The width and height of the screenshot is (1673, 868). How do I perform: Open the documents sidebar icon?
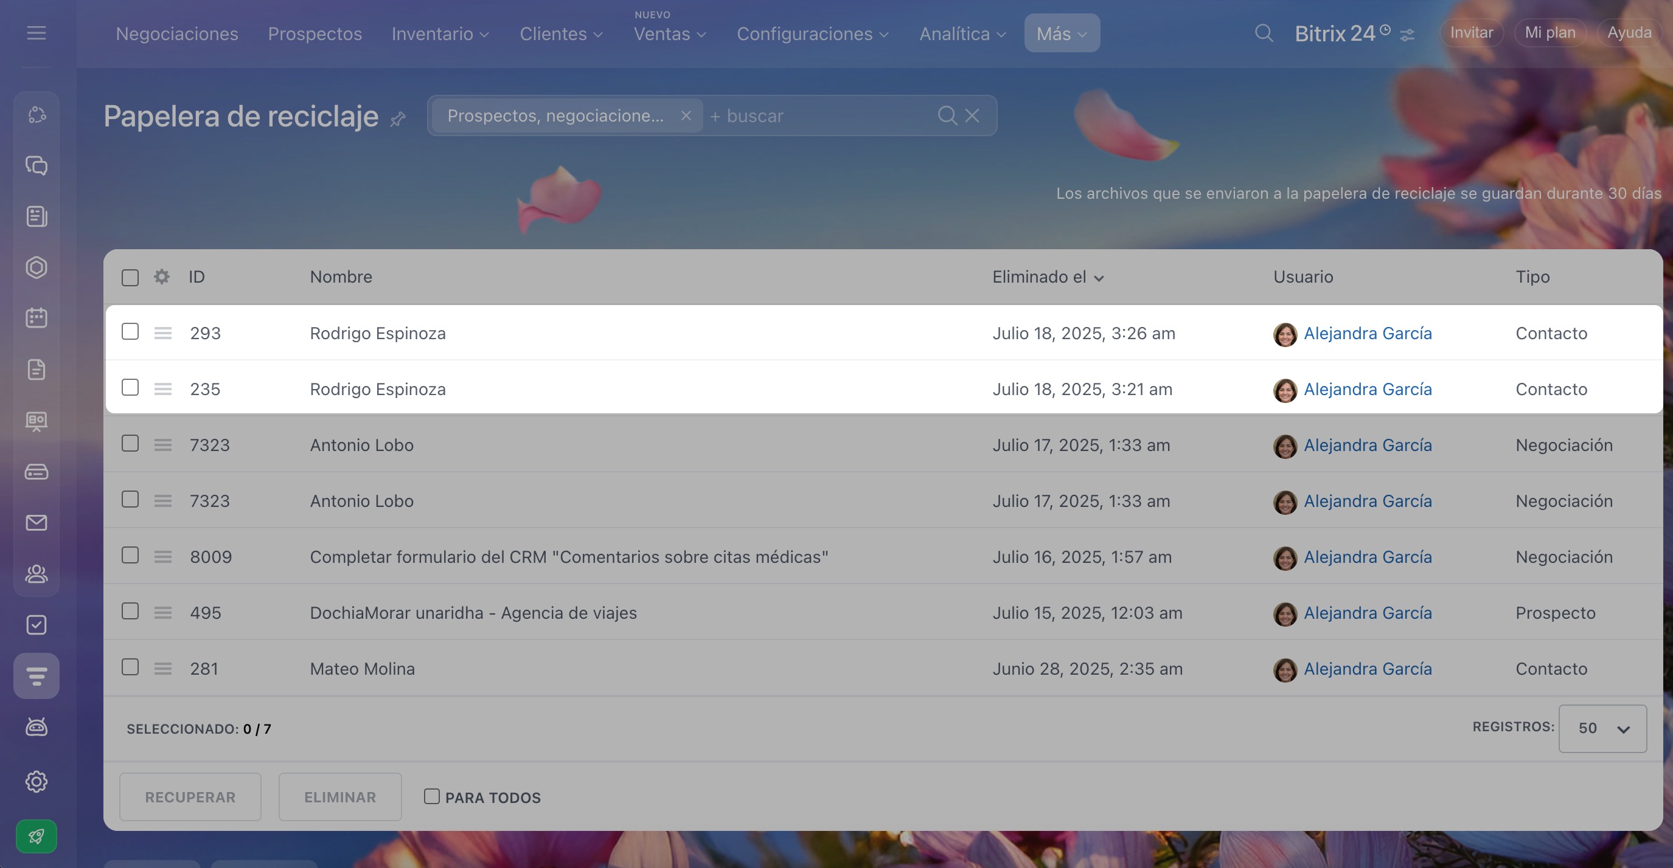[37, 369]
